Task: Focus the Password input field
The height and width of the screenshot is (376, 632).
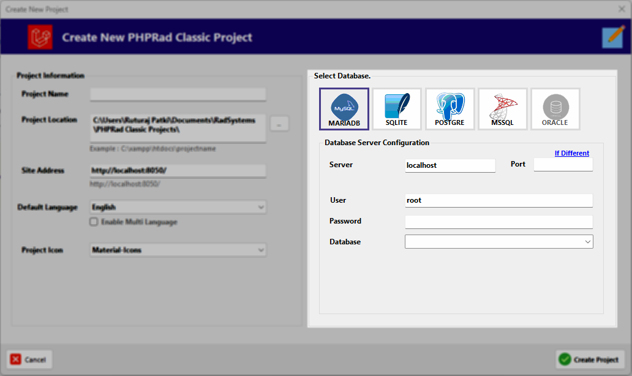Action: click(499, 222)
